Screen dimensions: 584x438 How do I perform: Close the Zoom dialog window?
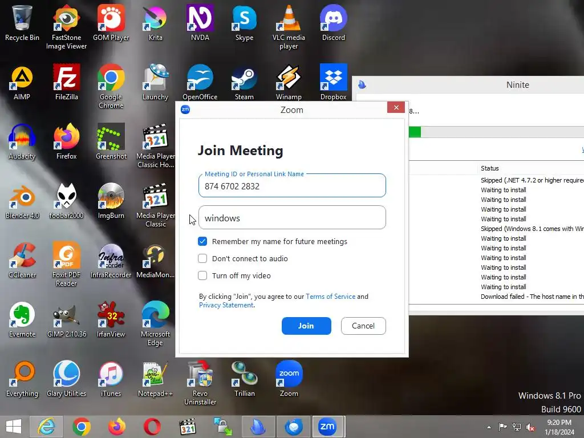(x=396, y=107)
